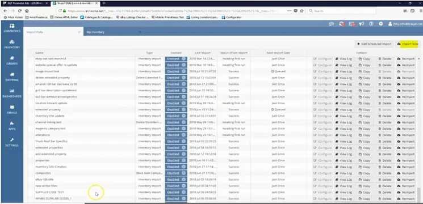Toggle Enabled switch for delete extended property

(176, 78)
